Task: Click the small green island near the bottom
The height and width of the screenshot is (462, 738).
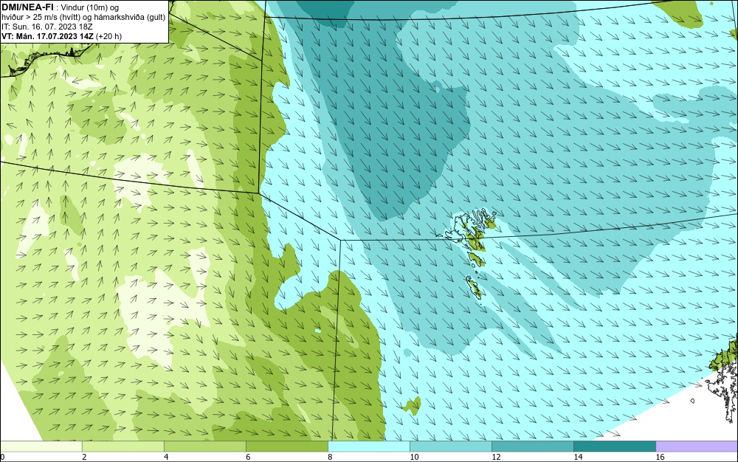Action: pyautogui.click(x=413, y=406)
